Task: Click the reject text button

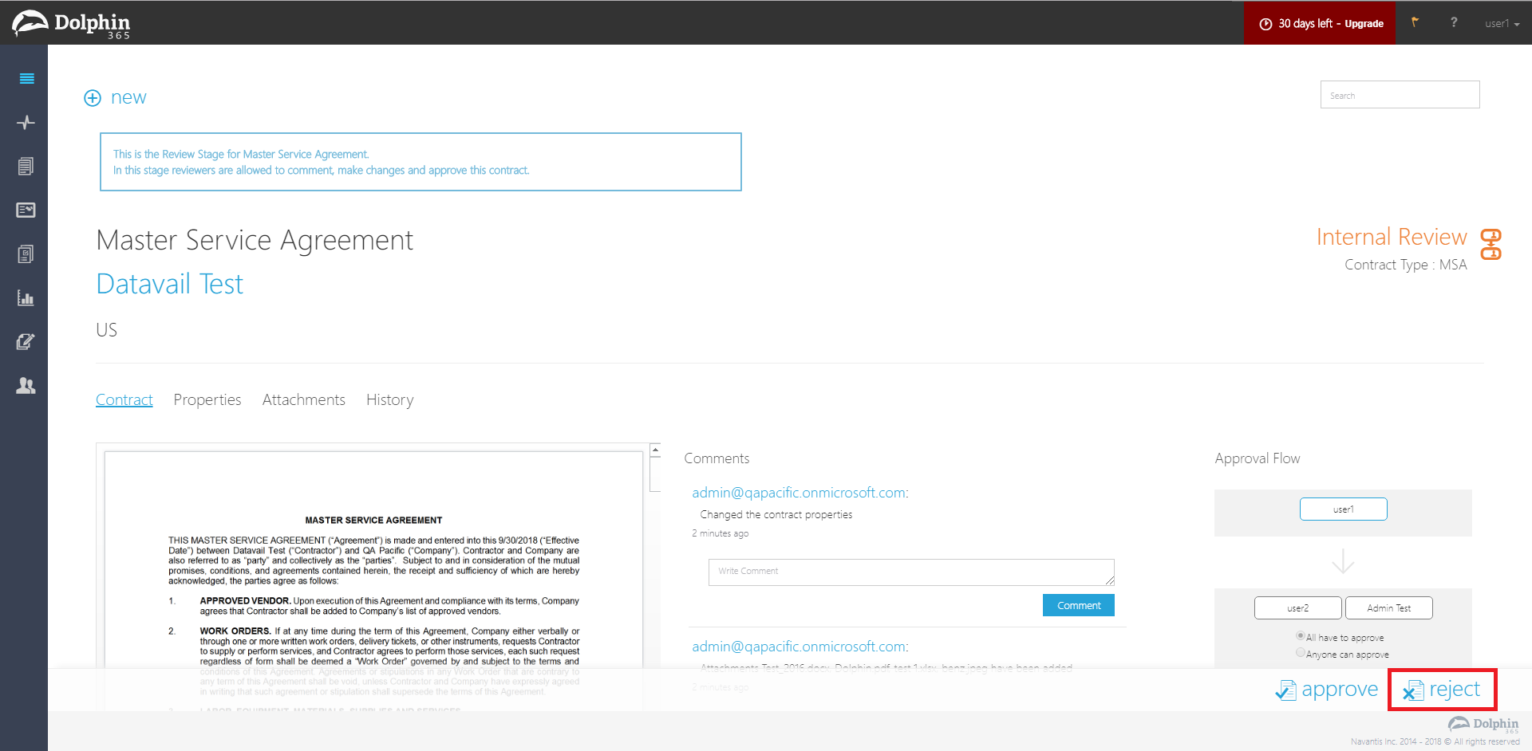Action: tap(1455, 690)
